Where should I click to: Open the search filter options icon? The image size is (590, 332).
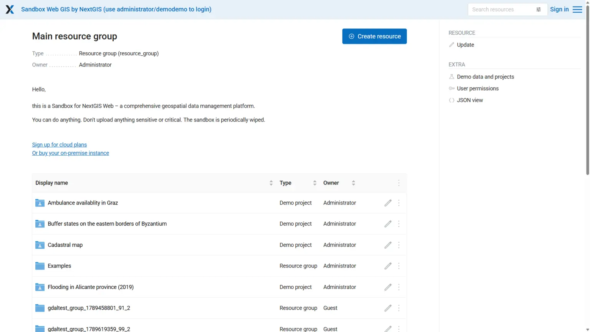click(539, 10)
